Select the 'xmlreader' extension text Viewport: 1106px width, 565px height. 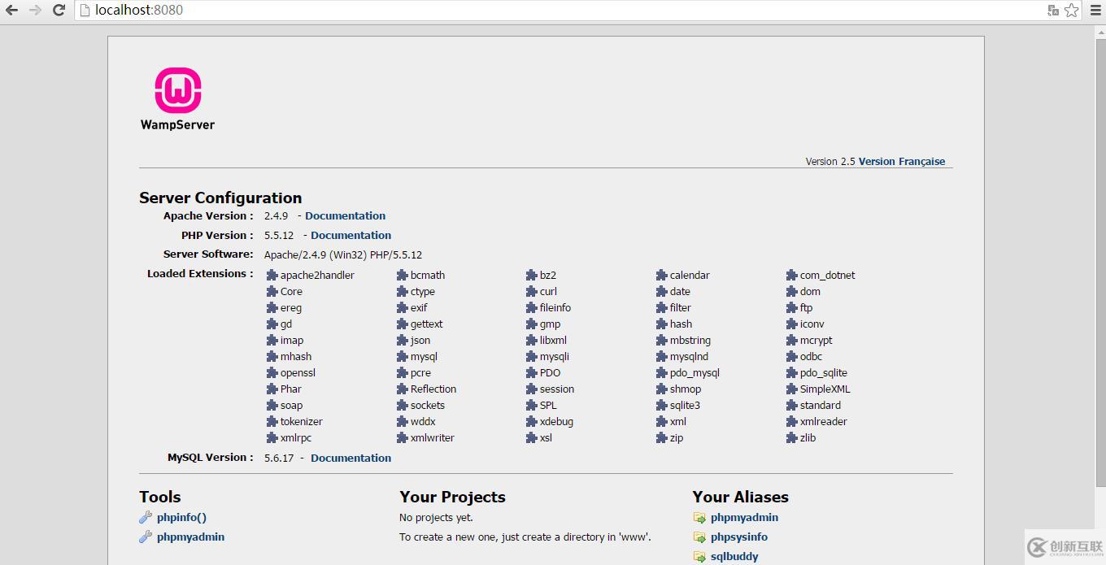[824, 422]
